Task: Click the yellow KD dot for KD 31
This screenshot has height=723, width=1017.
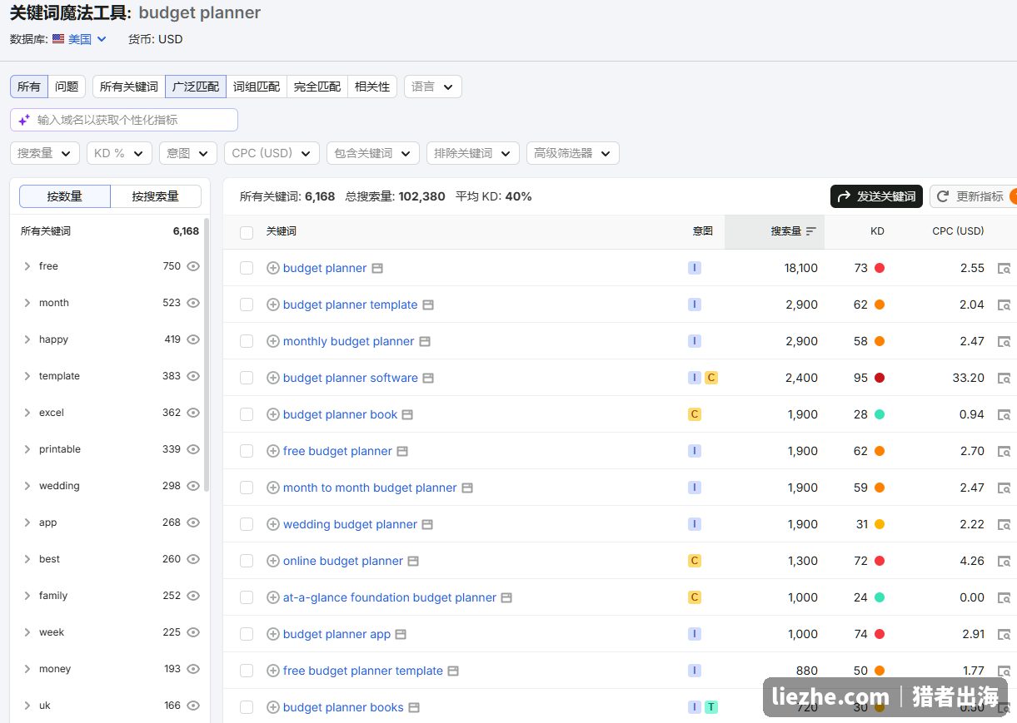Action: [880, 524]
